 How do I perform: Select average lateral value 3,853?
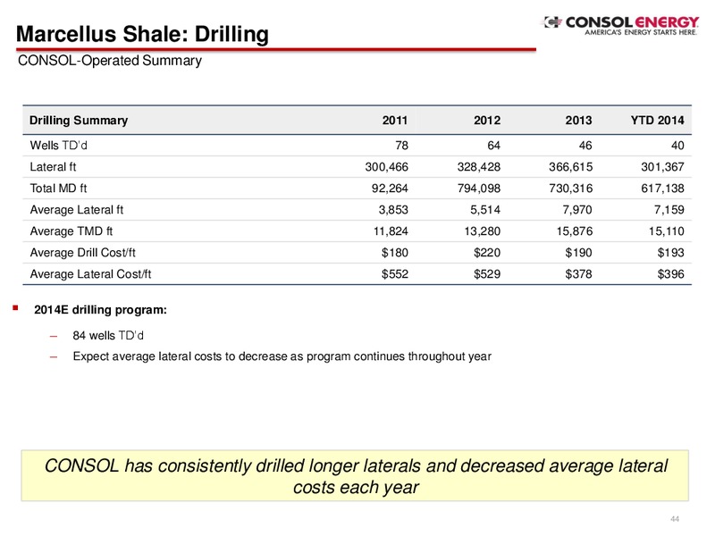393,210
